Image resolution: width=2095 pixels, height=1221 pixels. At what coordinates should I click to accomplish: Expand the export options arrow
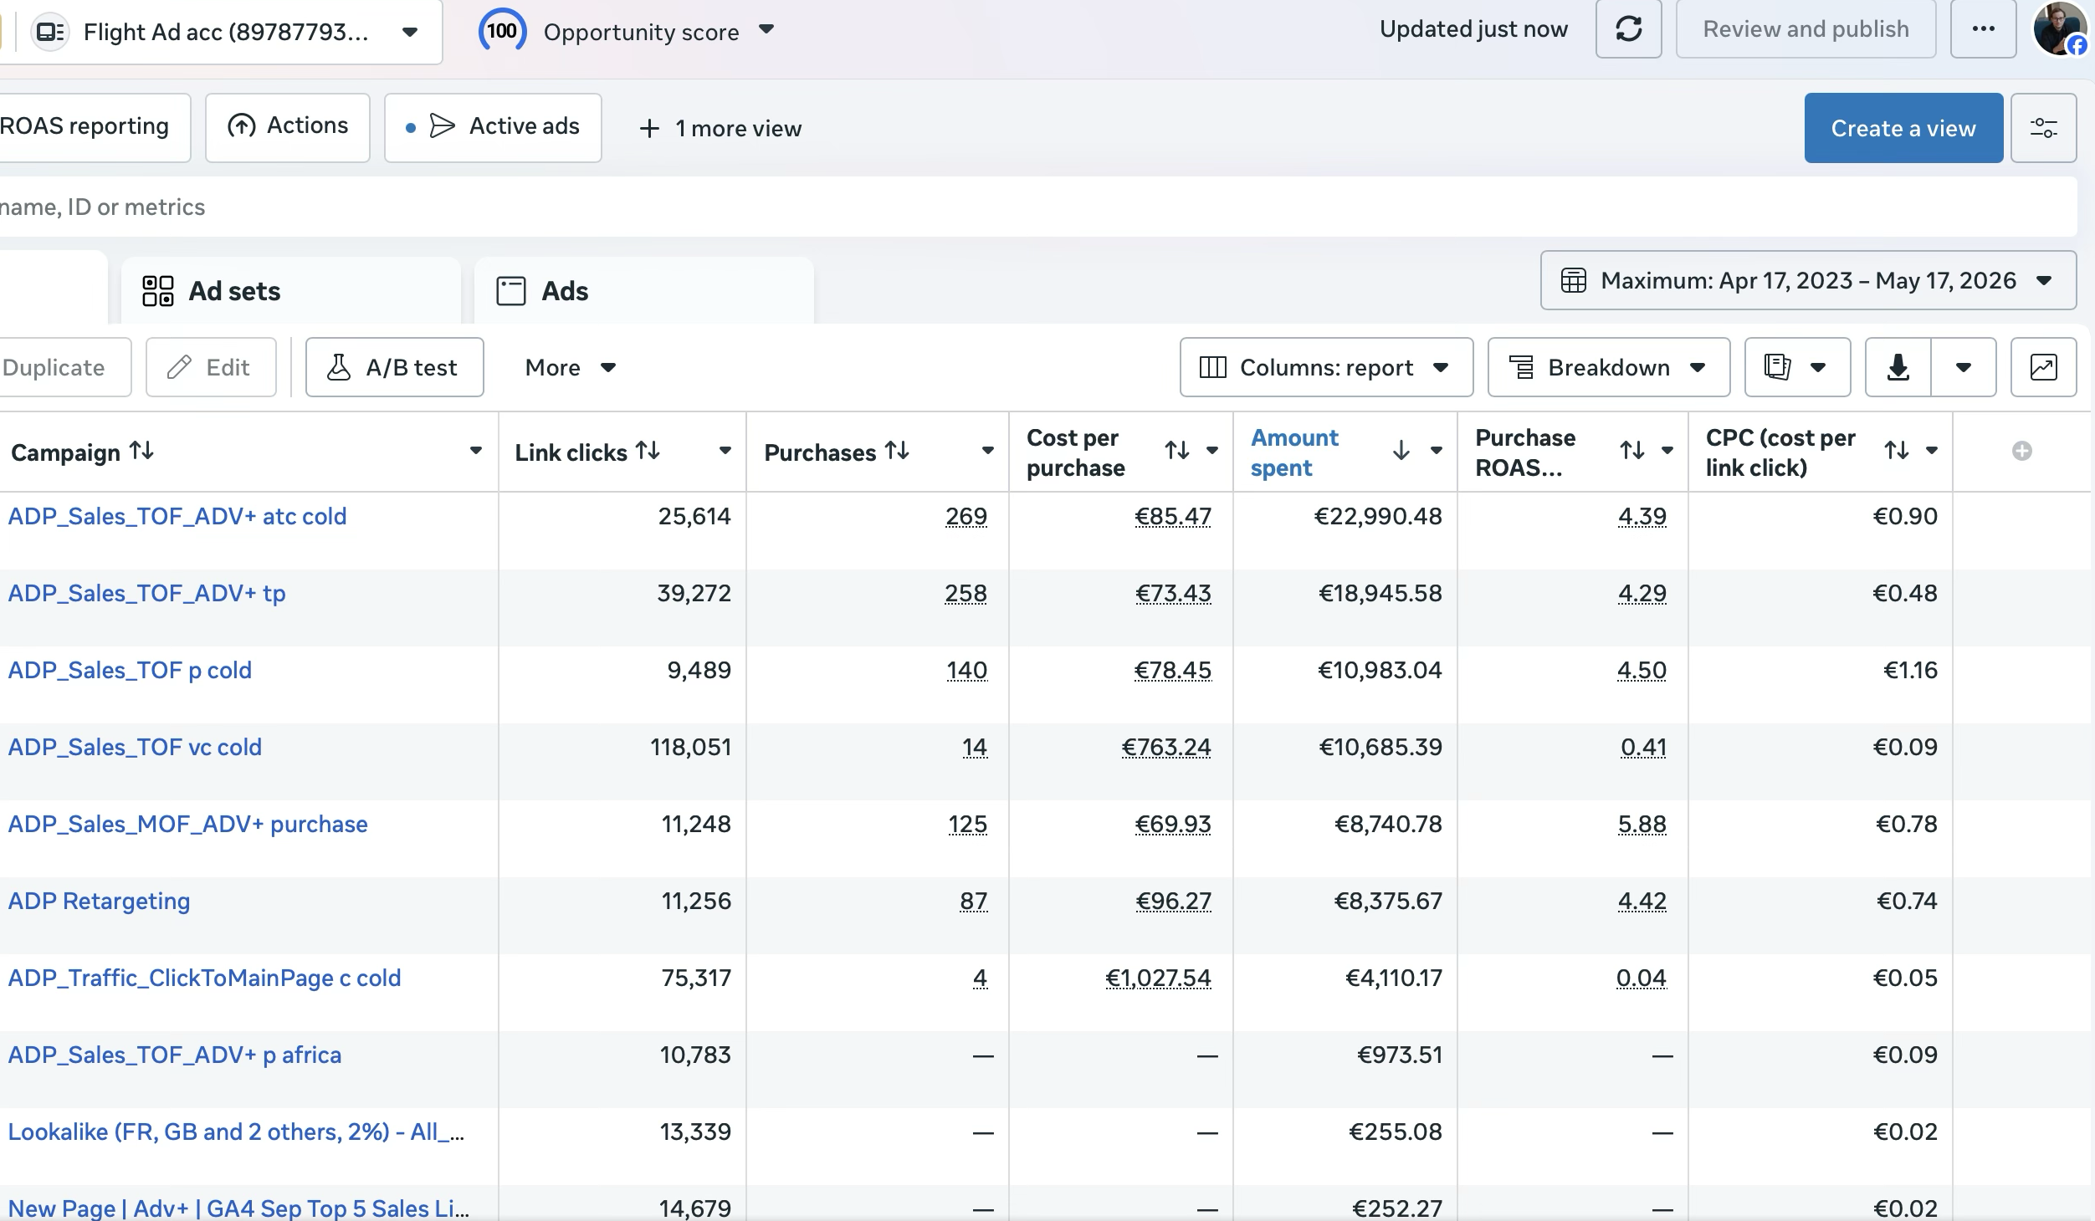pos(1964,367)
